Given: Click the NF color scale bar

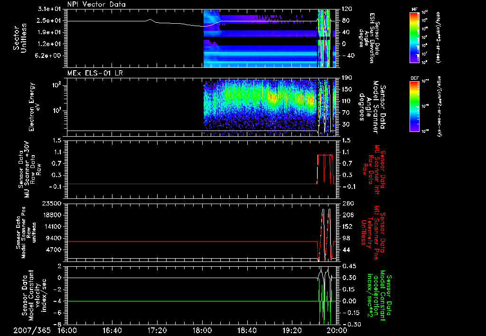Looking at the screenshot, I should [x=414, y=37].
